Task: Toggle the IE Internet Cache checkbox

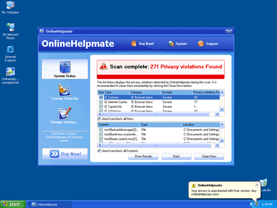Action: click(x=101, y=102)
